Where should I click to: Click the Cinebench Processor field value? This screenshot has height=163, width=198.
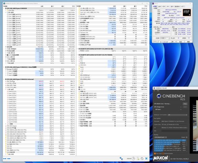[x=174, y=121]
